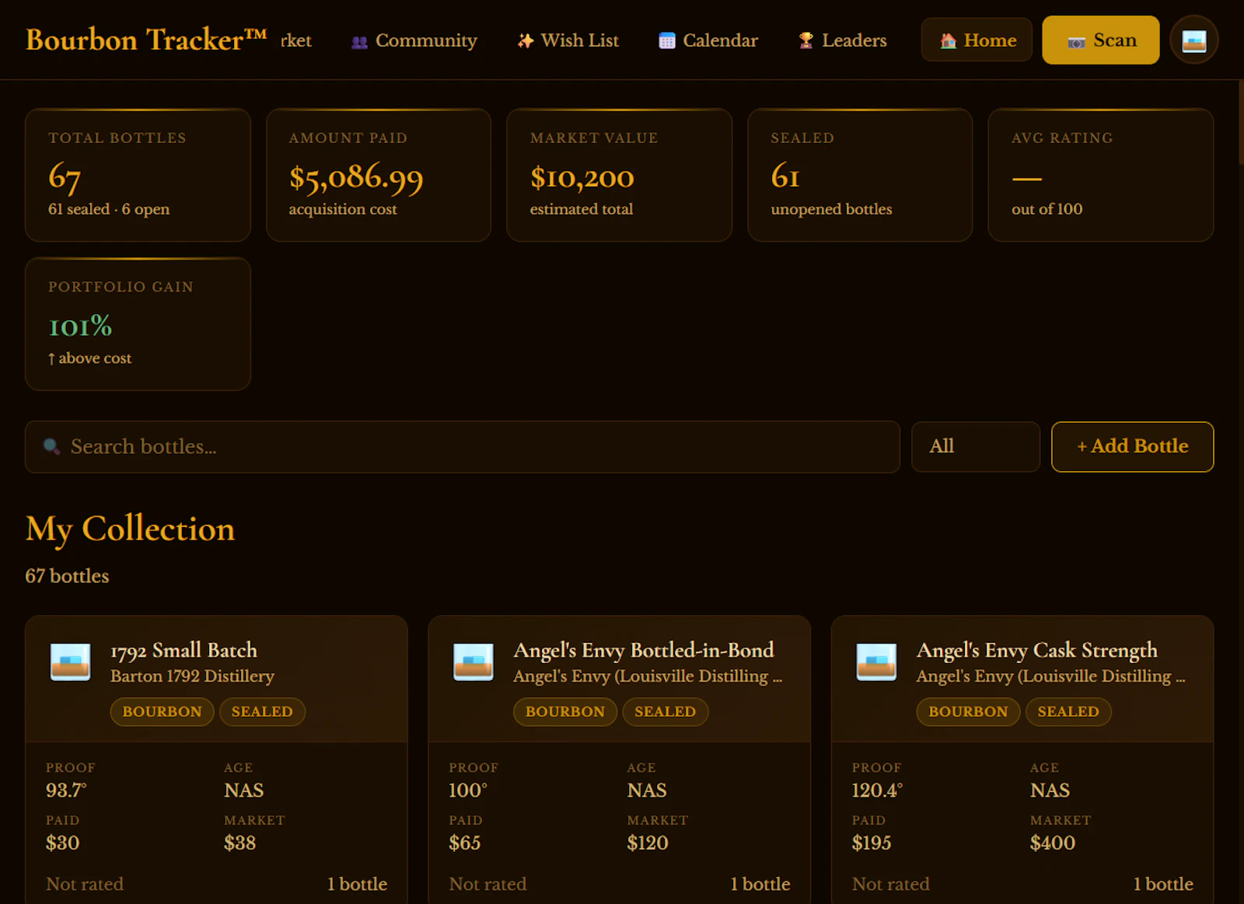Click the Bourbon Tracker logo
1244x904 pixels.
146,40
